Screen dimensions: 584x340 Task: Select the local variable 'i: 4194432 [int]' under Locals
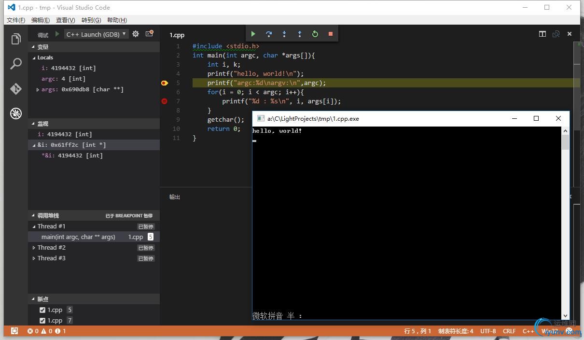coord(94,68)
